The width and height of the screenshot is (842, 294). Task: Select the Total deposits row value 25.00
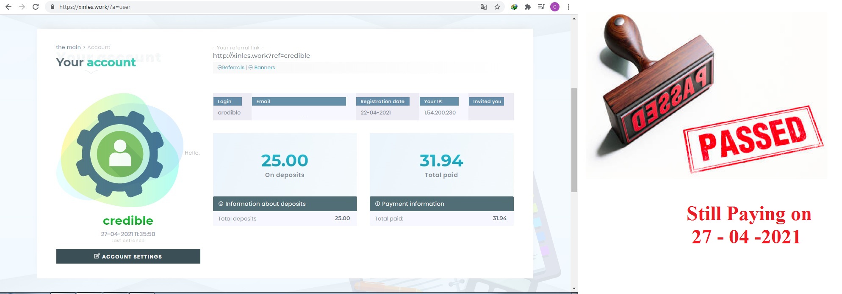[x=342, y=218]
